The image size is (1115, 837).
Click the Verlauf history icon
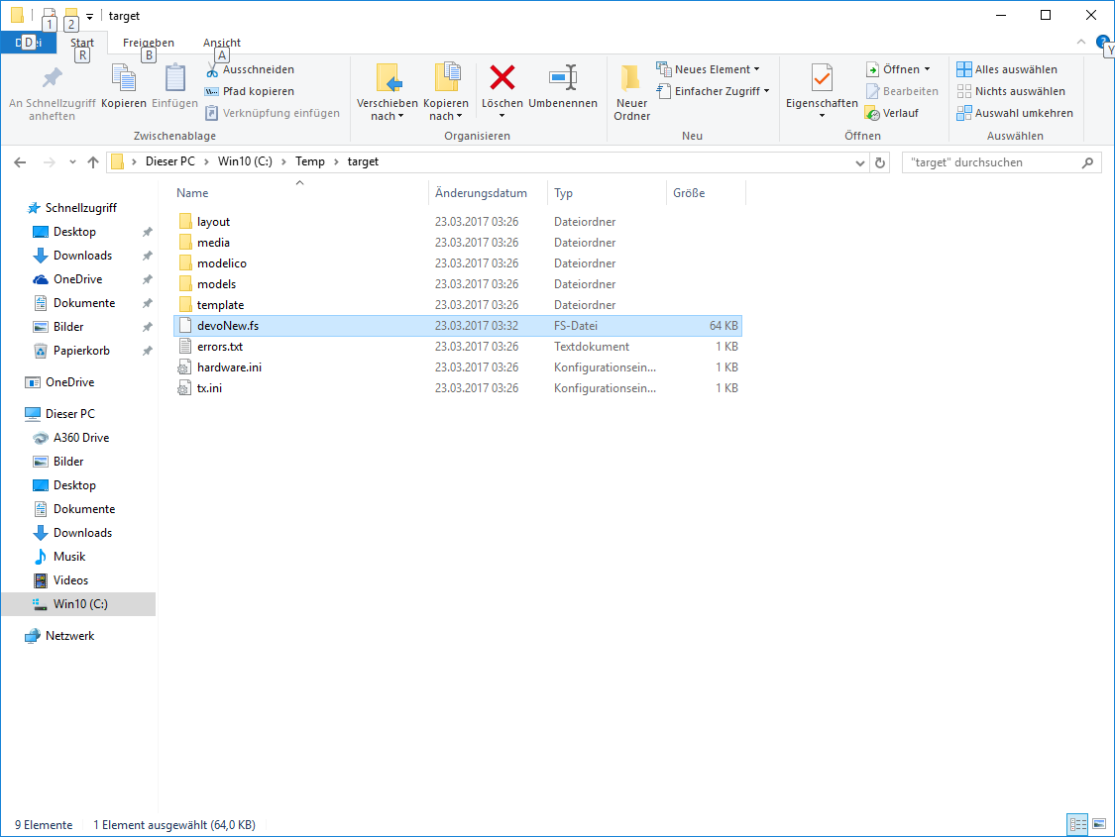pos(872,113)
